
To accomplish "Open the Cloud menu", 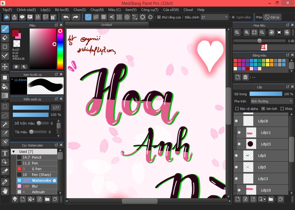I will [188, 10].
